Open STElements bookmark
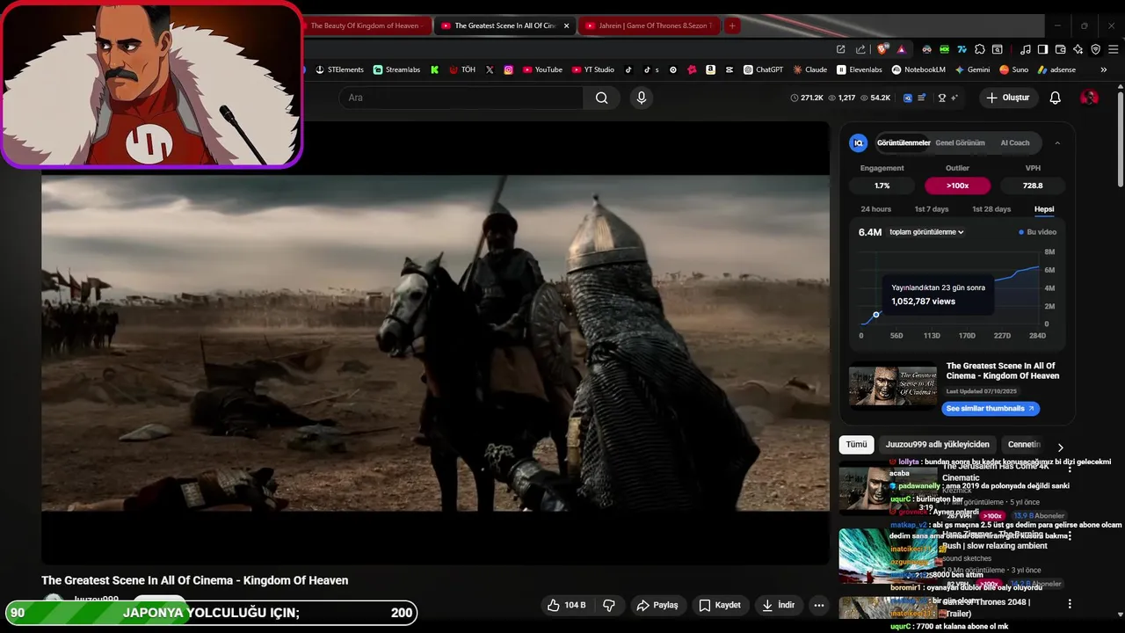 pyautogui.click(x=339, y=69)
